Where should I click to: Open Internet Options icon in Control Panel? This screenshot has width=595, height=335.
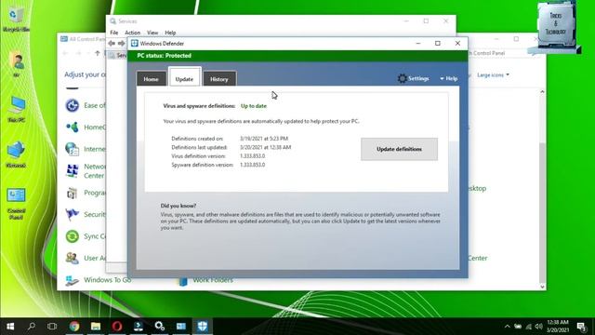point(73,149)
